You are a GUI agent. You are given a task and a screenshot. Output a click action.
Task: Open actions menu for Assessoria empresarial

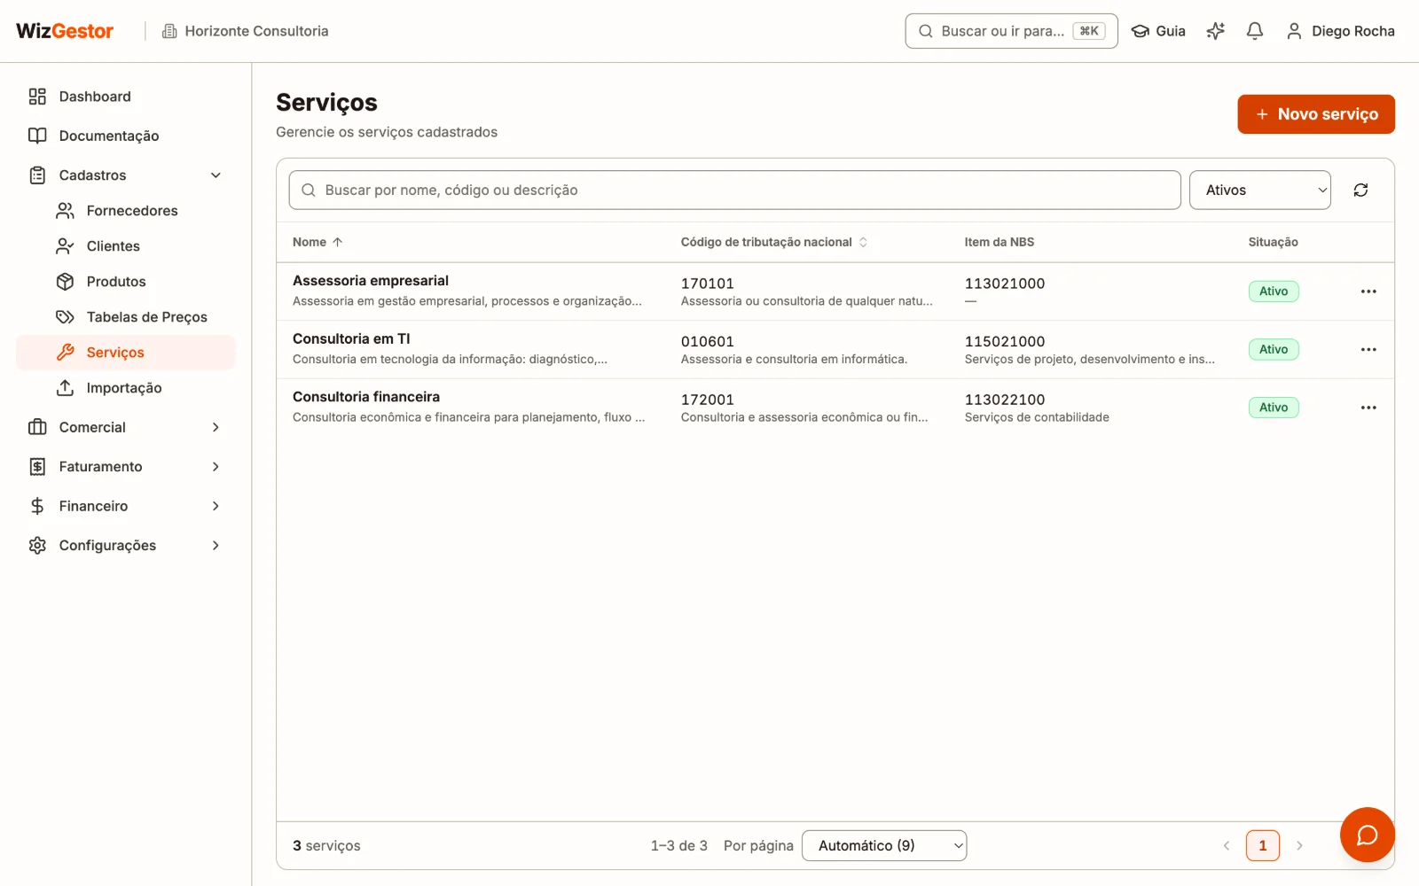1368,291
